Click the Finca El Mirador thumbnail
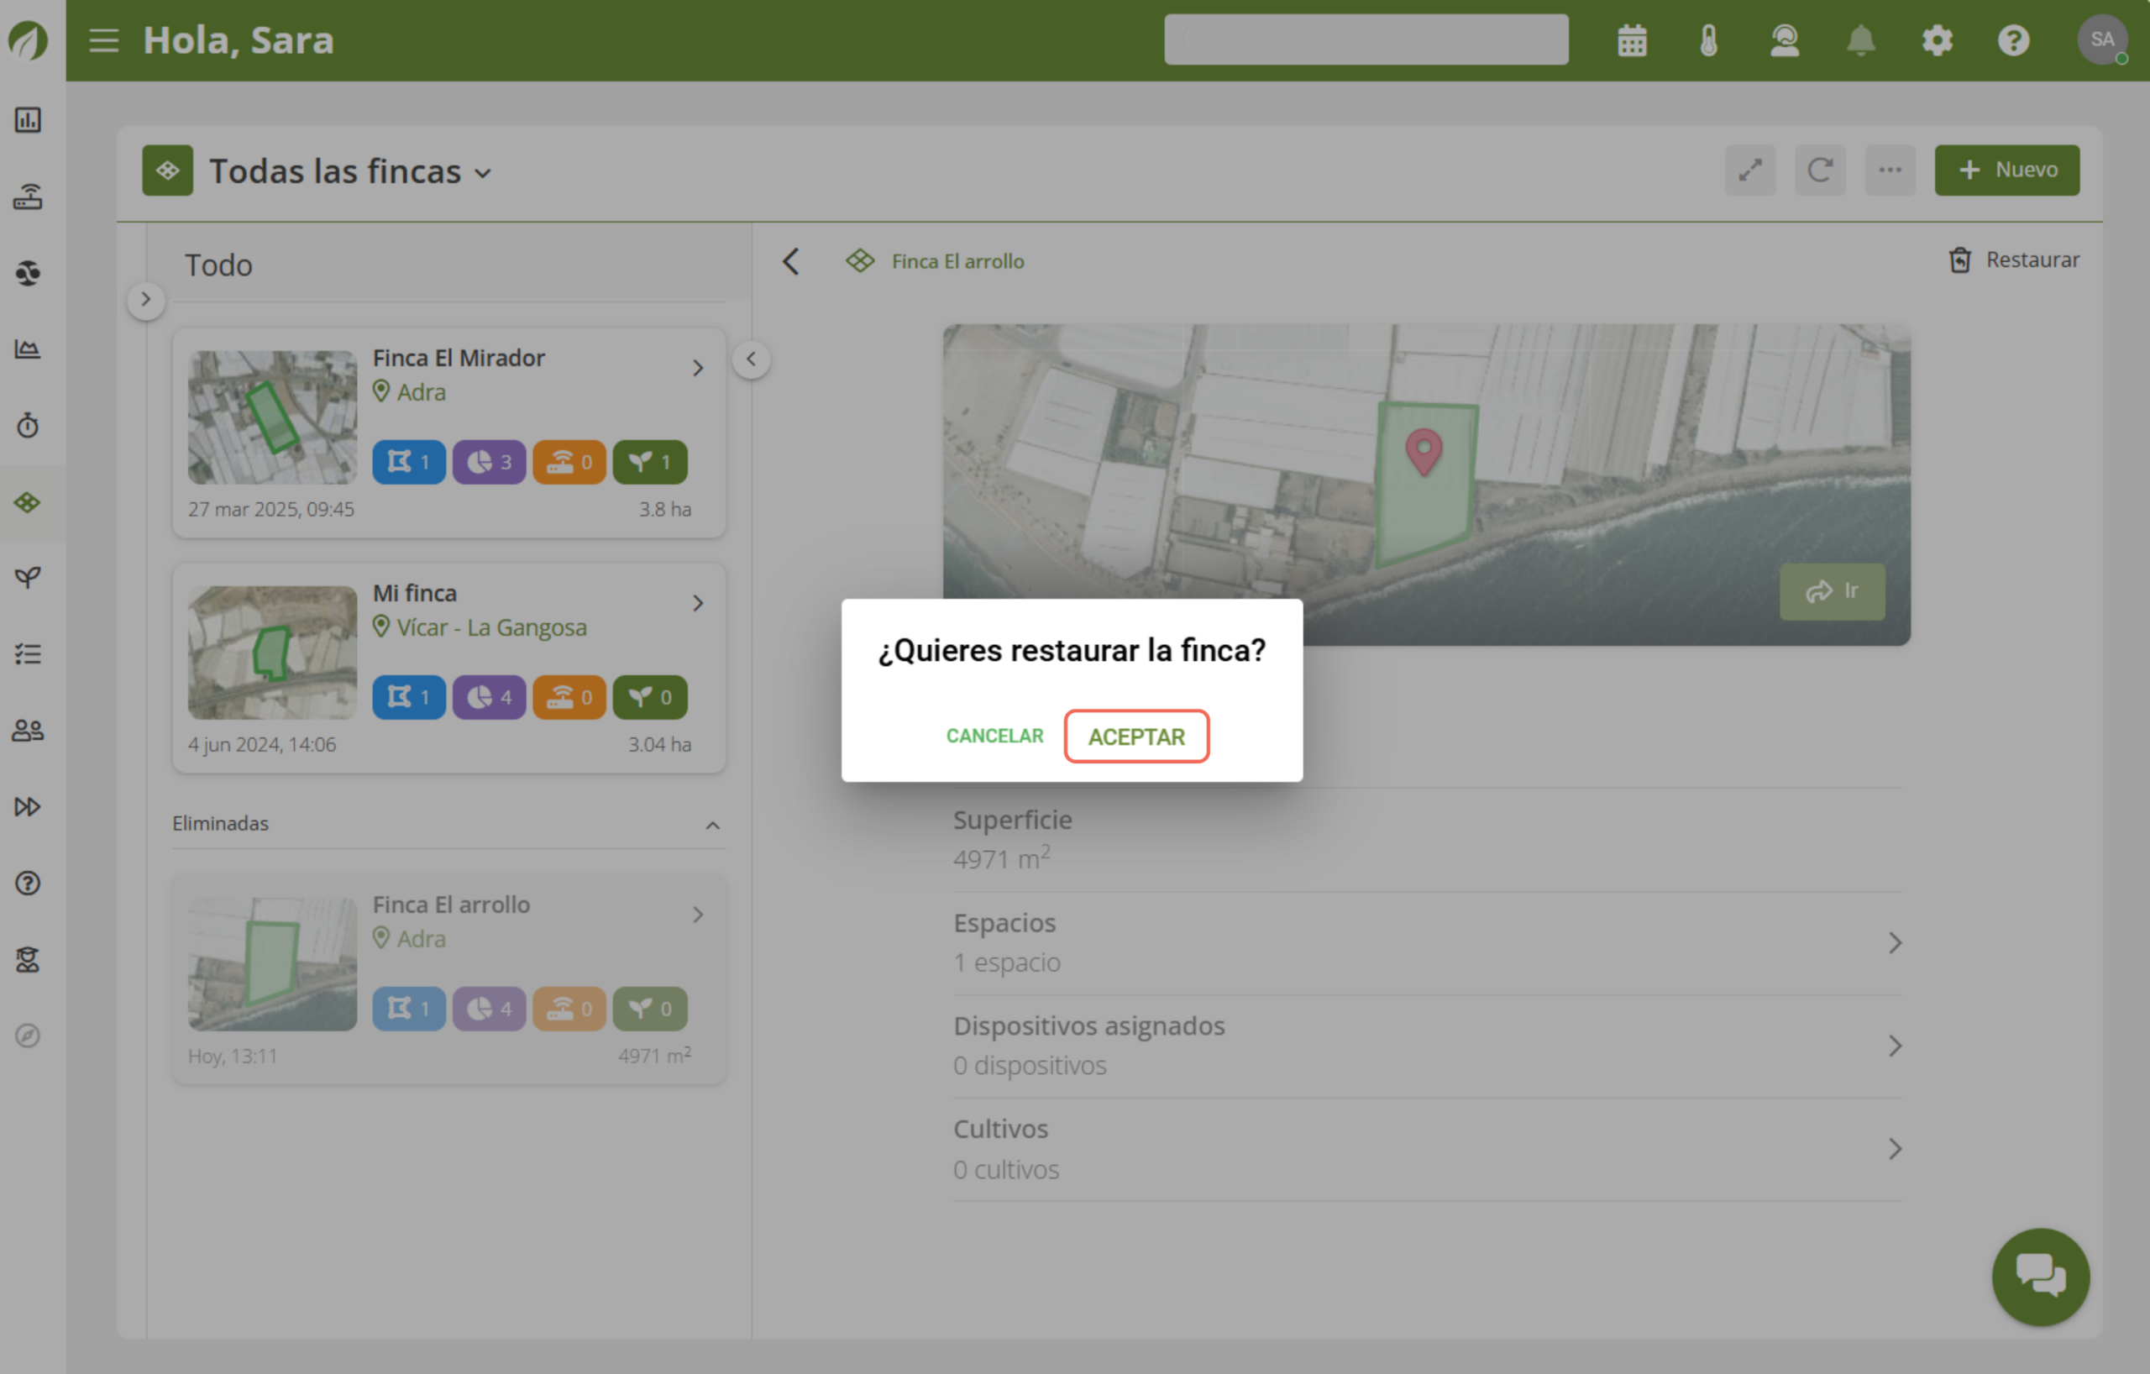Screen dimensions: 2150x1374 click(271, 417)
